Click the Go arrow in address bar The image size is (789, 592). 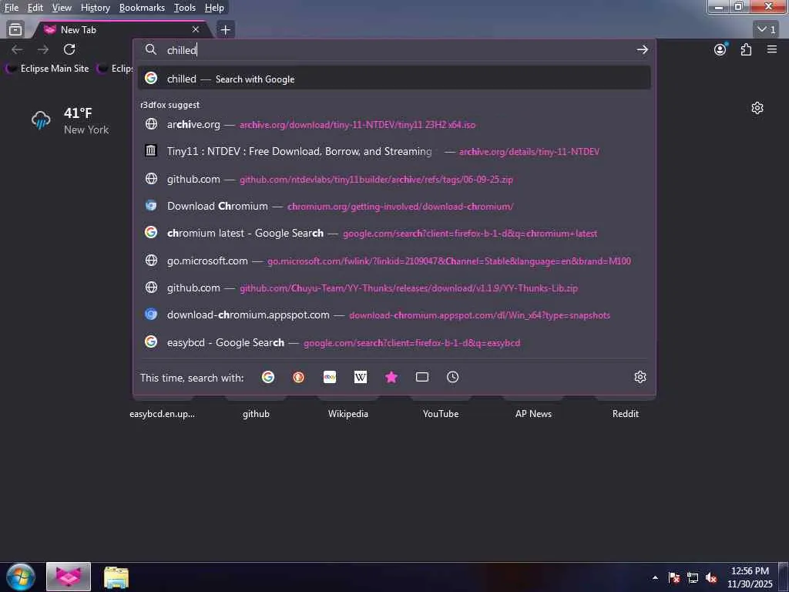click(642, 50)
